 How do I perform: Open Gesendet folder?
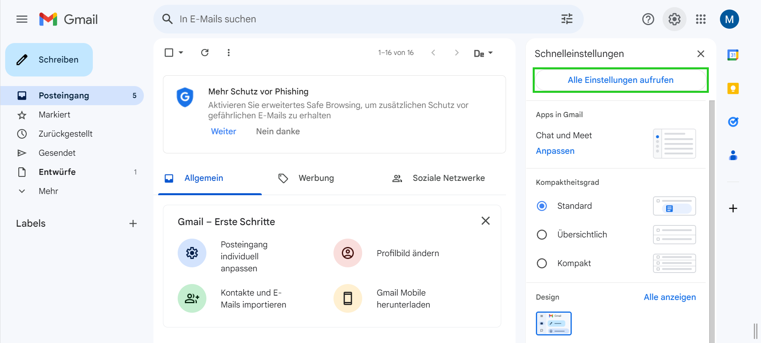pos(72,153)
